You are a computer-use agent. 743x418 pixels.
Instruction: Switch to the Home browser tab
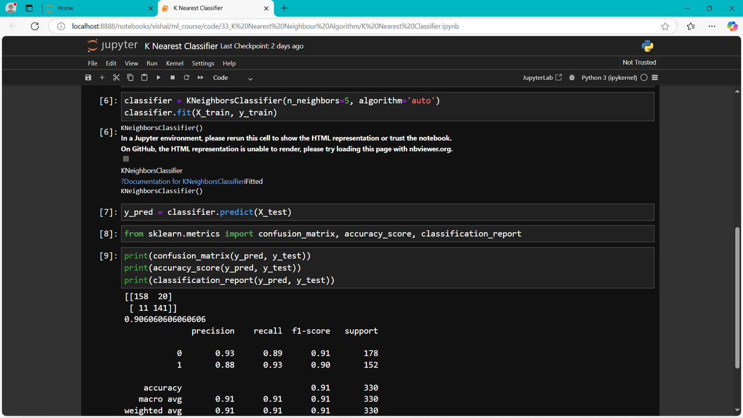[99, 8]
